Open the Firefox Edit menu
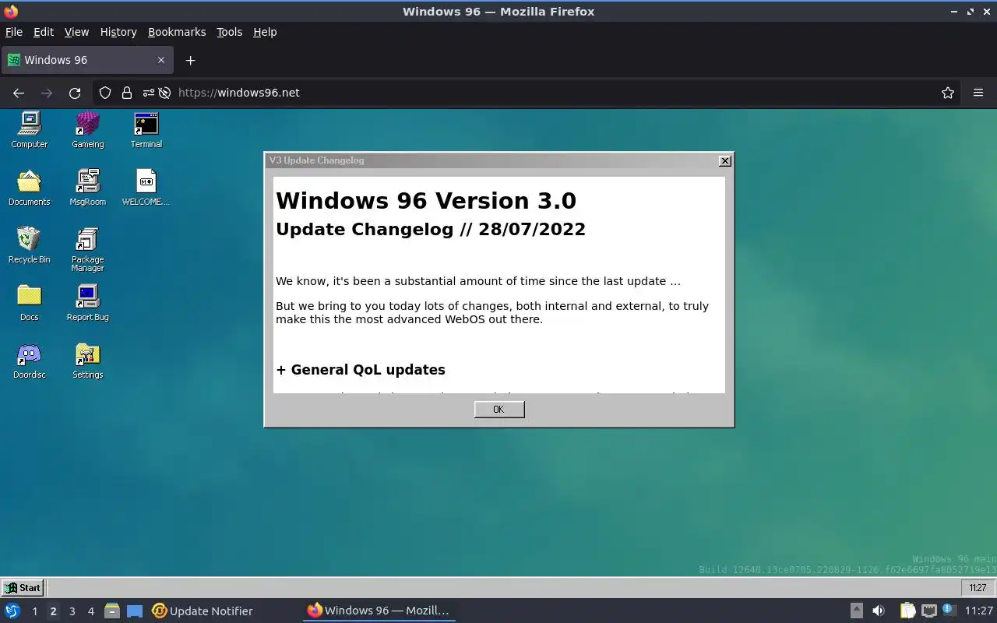 tap(44, 32)
